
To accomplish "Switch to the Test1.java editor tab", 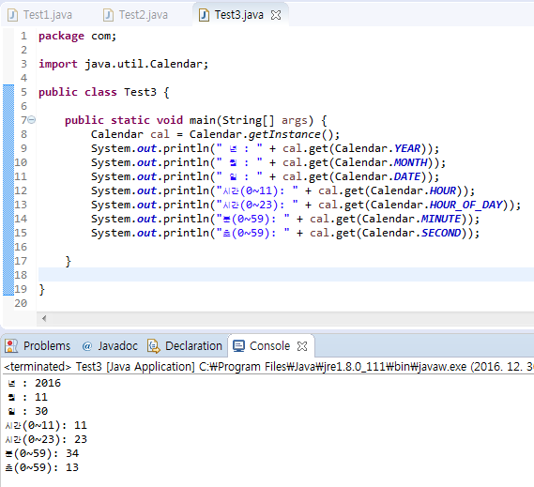I will click(x=40, y=15).
